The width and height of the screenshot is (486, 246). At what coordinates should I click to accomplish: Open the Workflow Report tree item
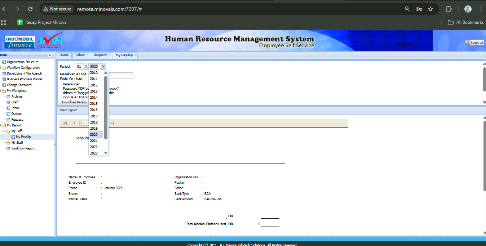pyautogui.click(x=23, y=148)
